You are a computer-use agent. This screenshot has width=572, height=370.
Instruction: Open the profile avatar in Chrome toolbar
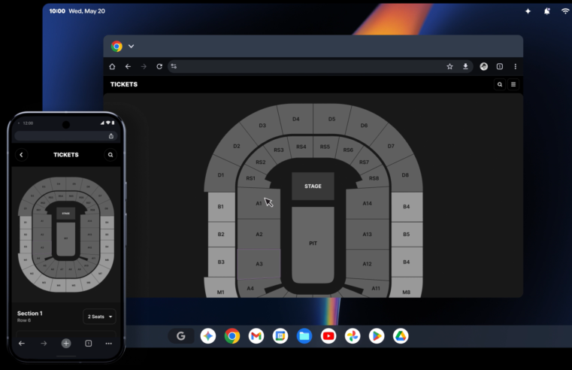click(x=484, y=66)
